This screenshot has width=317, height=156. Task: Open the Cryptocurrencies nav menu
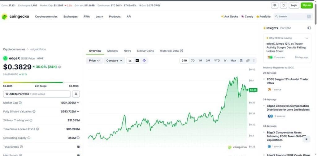[x=46, y=17]
